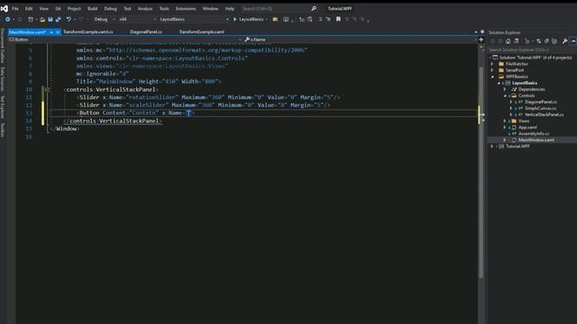The height and width of the screenshot is (324, 577).
Task: Switch to DiagonalPanel.cs editor tab
Action: (x=146, y=32)
